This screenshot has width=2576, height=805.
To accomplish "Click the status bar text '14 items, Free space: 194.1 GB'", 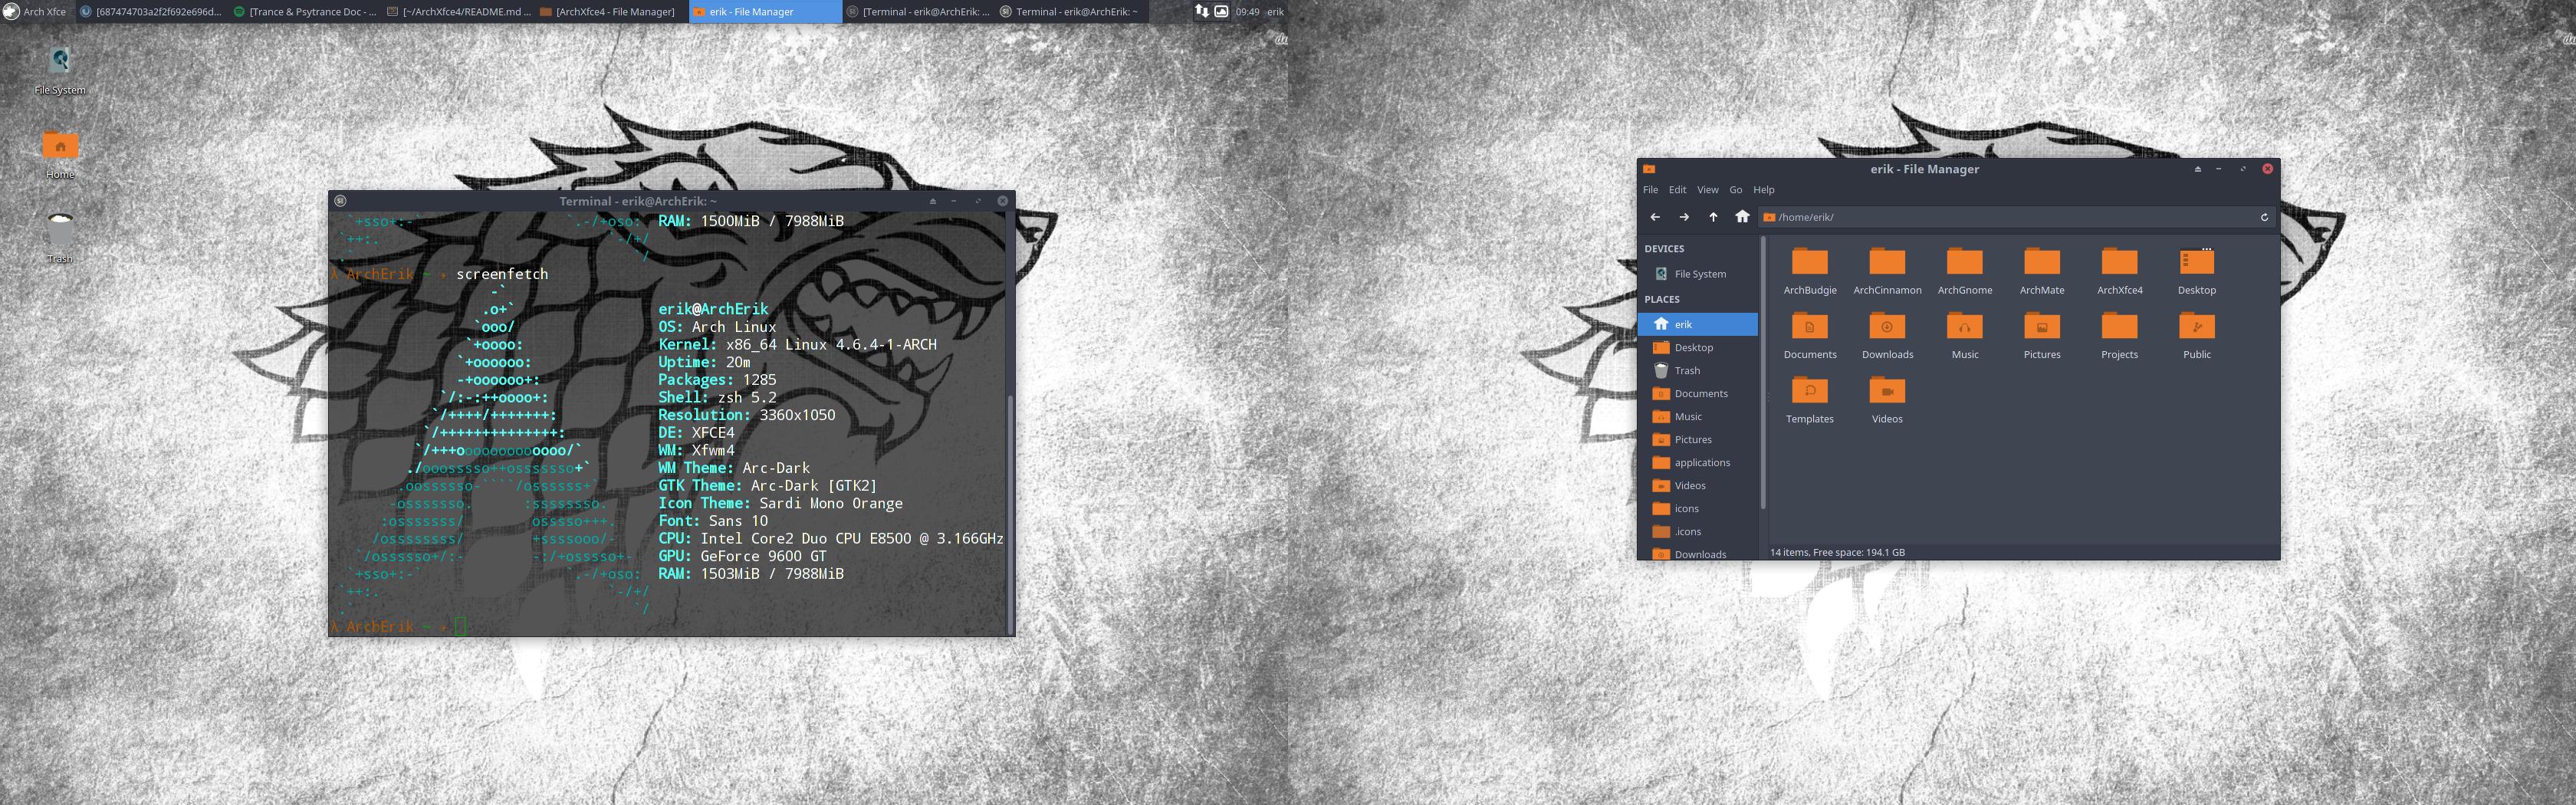I will tap(1837, 552).
